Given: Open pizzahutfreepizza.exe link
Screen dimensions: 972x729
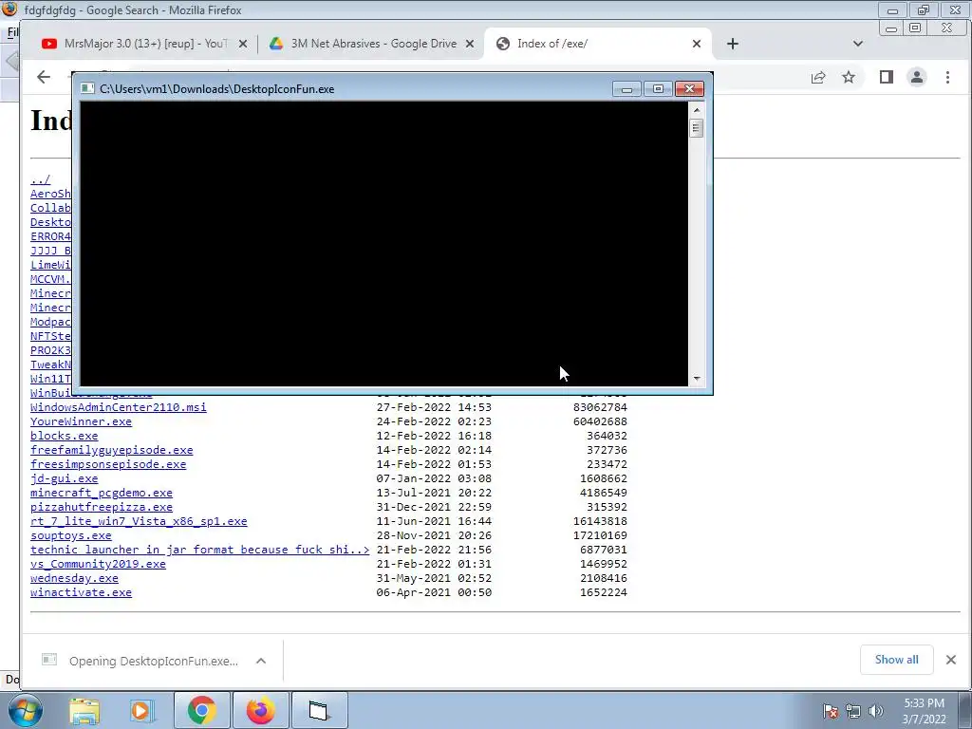Looking at the screenshot, I should pyautogui.click(x=102, y=507).
